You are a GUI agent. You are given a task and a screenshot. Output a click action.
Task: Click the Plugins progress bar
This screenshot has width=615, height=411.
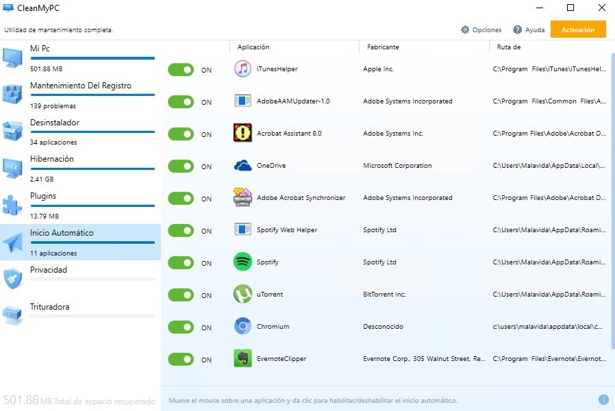click(x=92, y=206)
